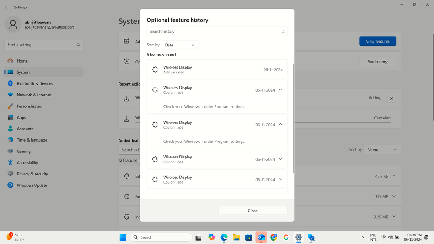The height and width of the screenshot is (244, 434).
Task: Open the Apps settings page
Action: pyautogui.click(x=44, y=118)
